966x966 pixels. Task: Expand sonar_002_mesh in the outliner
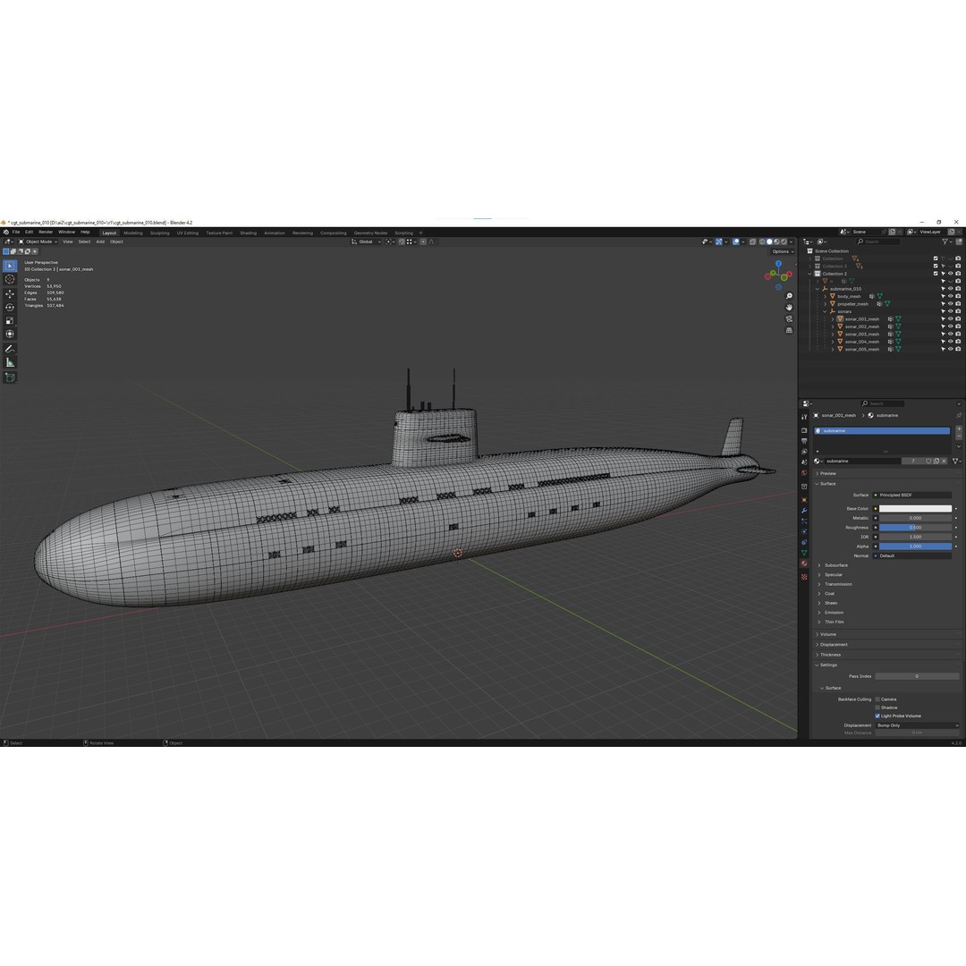point(833,326)
